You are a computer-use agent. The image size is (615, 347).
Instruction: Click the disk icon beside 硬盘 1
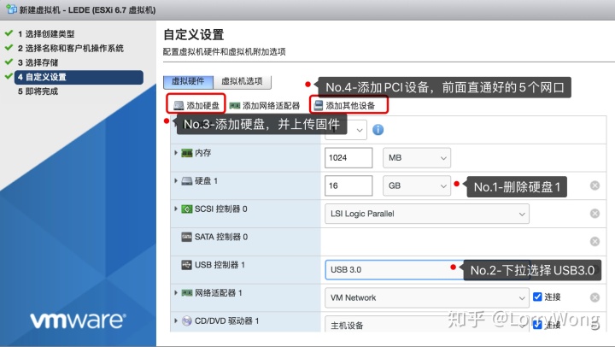[x=187, y=181]
